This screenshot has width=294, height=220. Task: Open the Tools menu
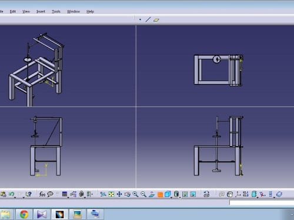tap(56, 12)
